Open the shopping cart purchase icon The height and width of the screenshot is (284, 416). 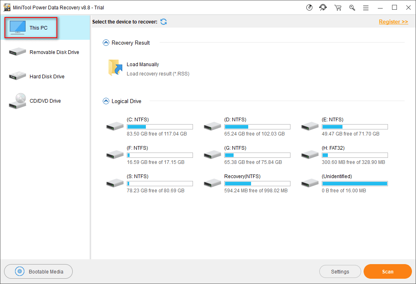338,8
